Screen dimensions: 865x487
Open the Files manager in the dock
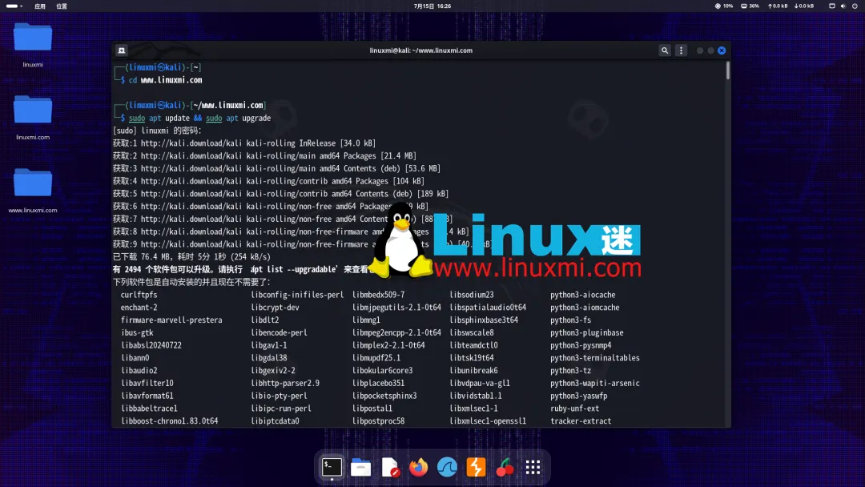360,467
